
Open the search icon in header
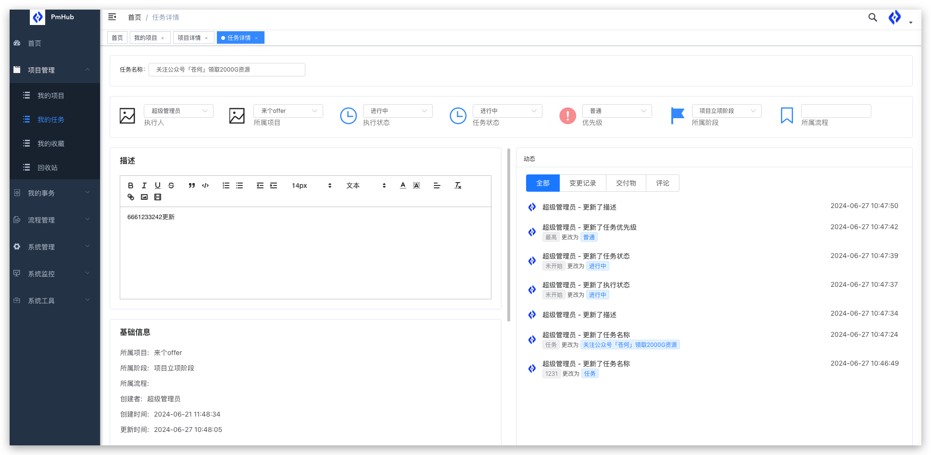click(x=872, y=18)
